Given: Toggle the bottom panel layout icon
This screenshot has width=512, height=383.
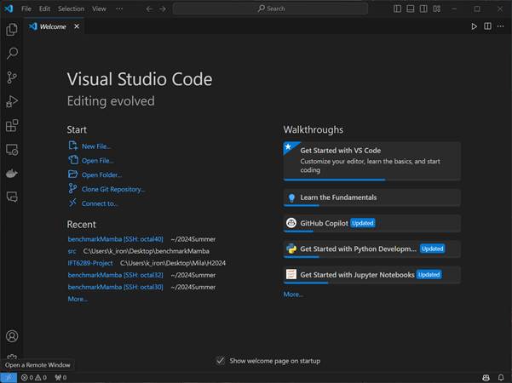Looking at the screenshot, I should tap(411, 9).
